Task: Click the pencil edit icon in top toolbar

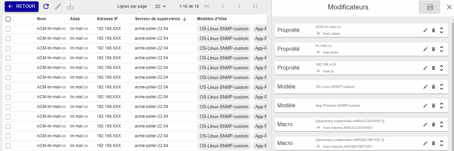Action: (58, 6)
